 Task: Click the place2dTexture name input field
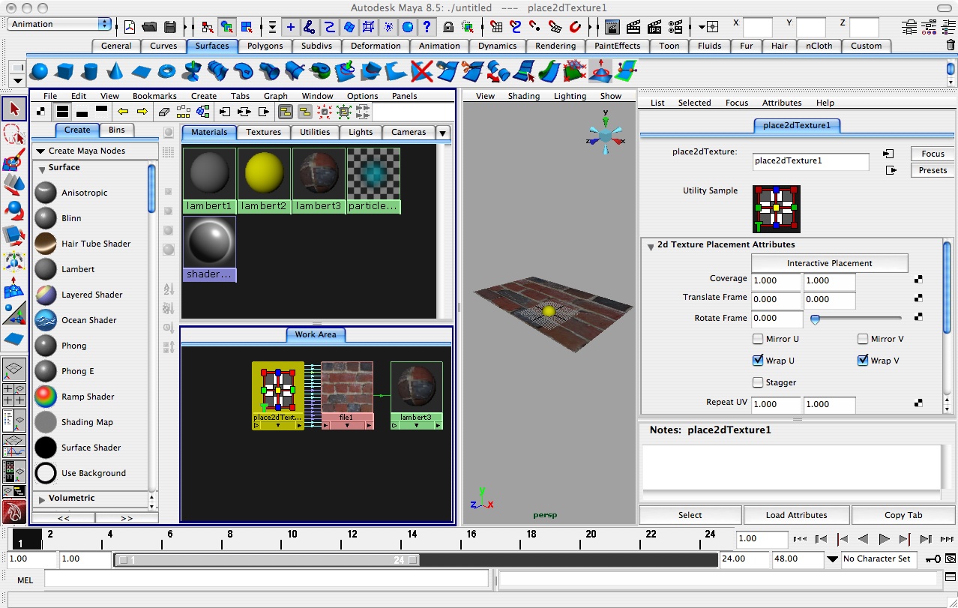tap(810, 161)
